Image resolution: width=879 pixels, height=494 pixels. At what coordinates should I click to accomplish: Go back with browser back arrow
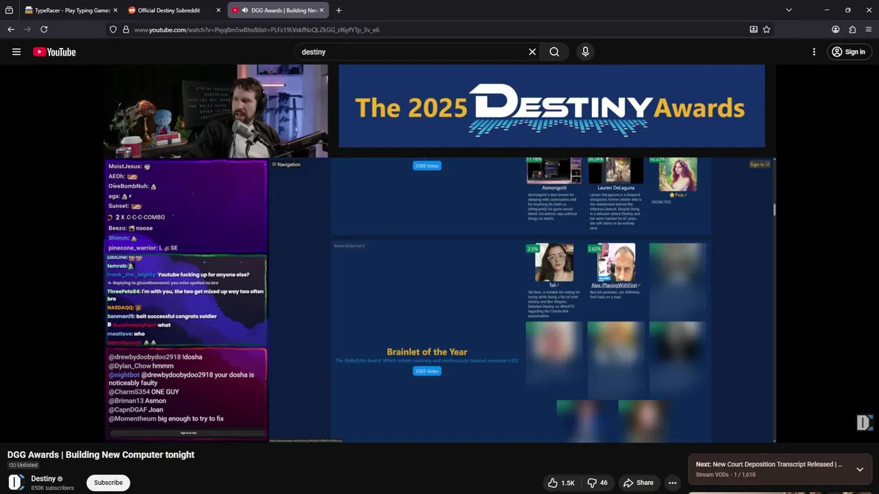[x=11, y=30]
